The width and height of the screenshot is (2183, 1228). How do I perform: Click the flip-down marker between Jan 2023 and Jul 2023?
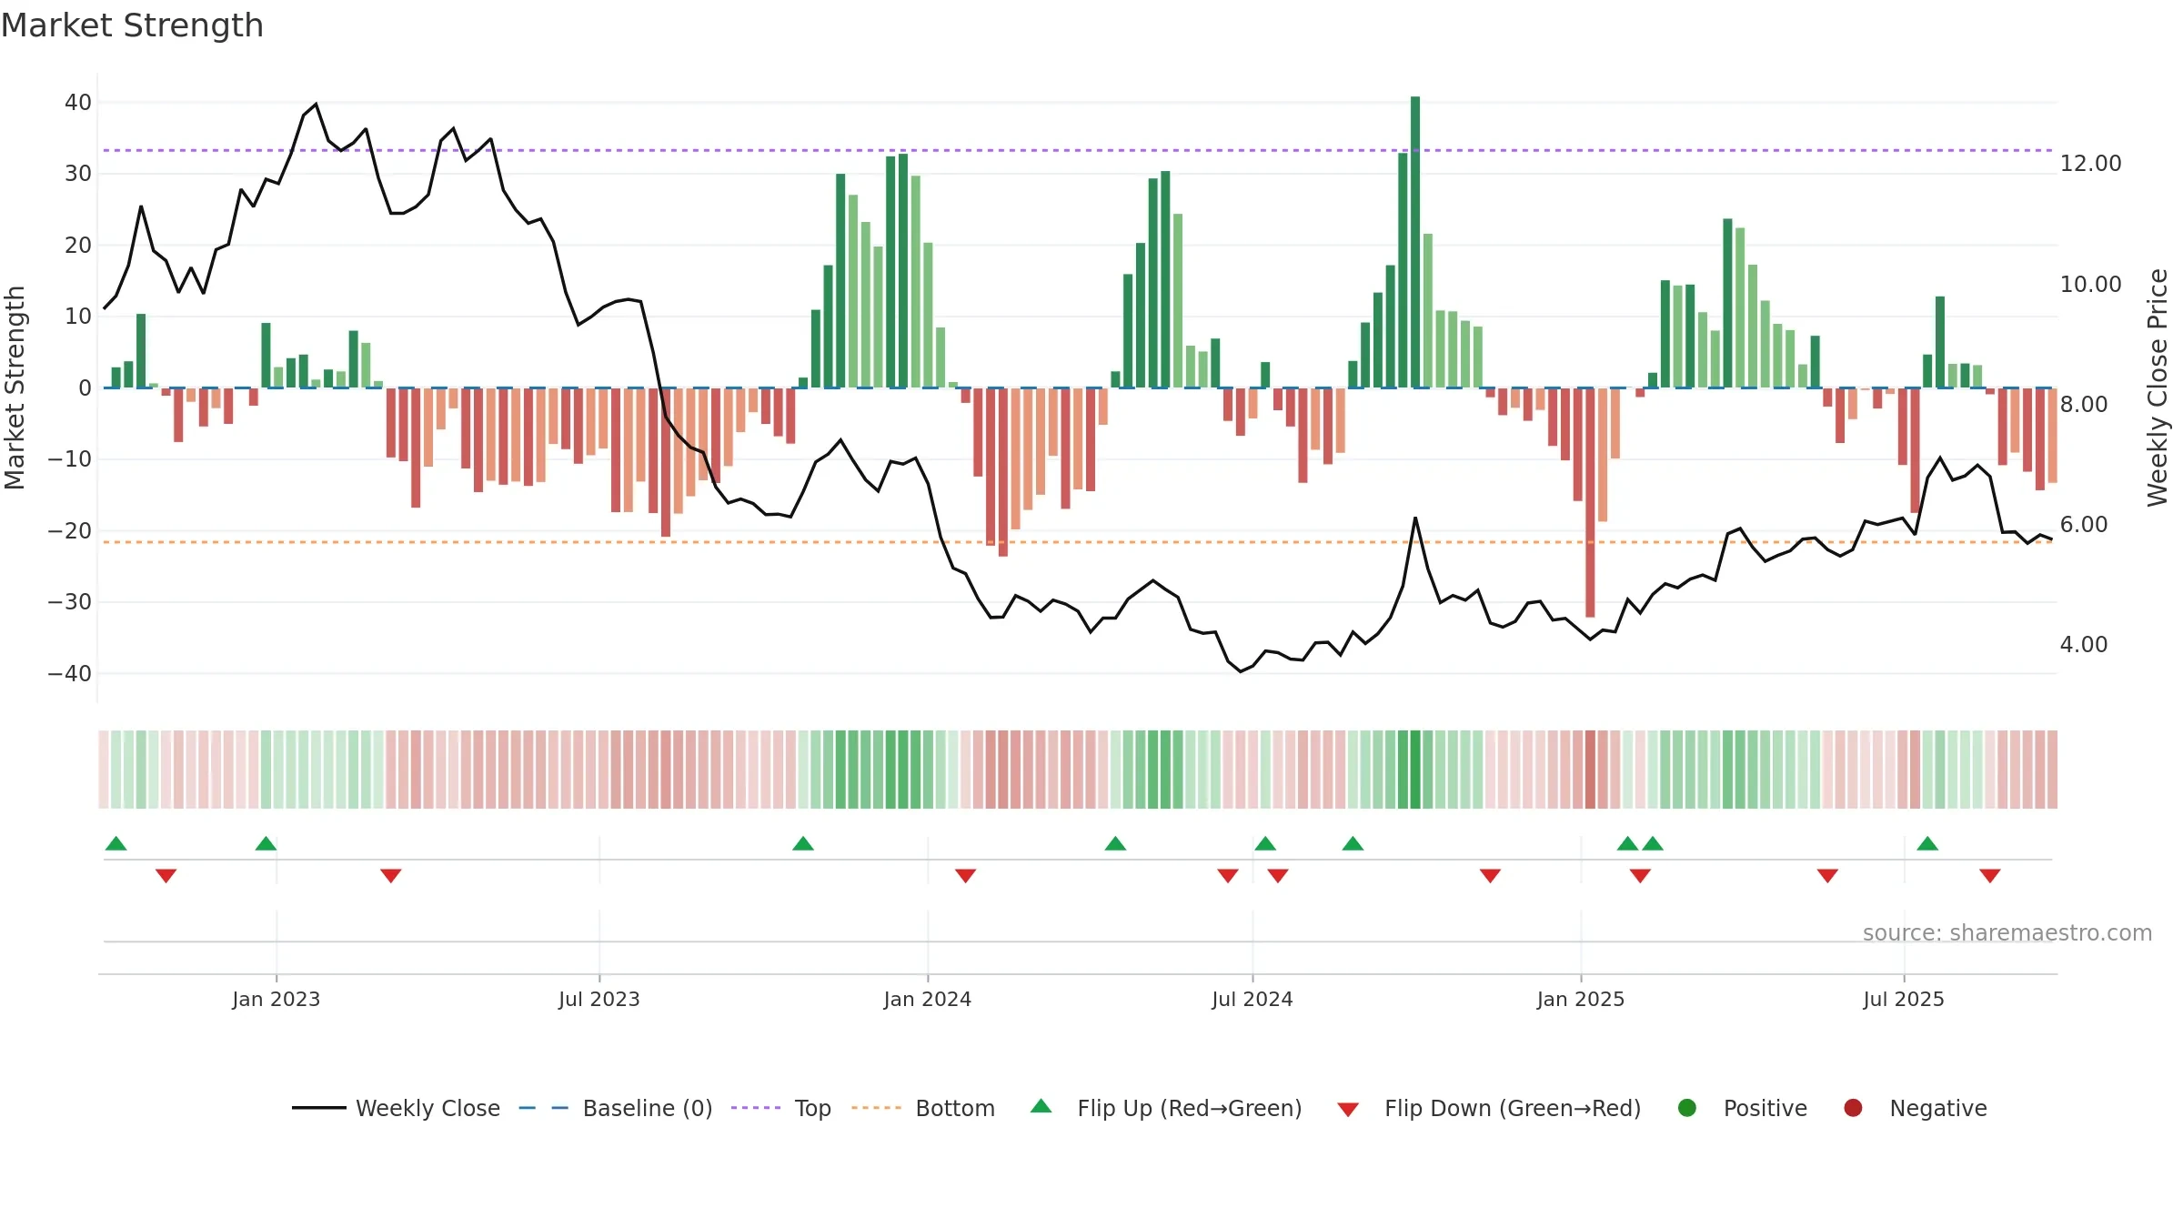391,875
